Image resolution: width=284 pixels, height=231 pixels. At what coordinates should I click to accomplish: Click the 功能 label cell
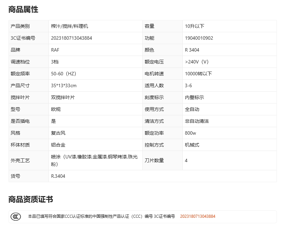tap(163, 38)
